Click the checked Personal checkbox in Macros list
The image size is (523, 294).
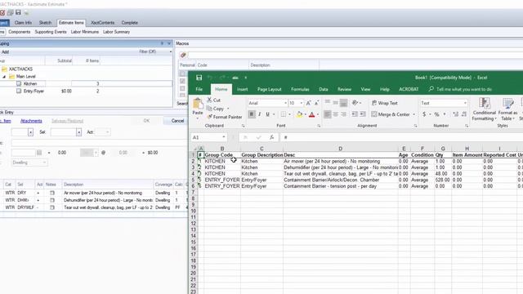pos(182,81)
